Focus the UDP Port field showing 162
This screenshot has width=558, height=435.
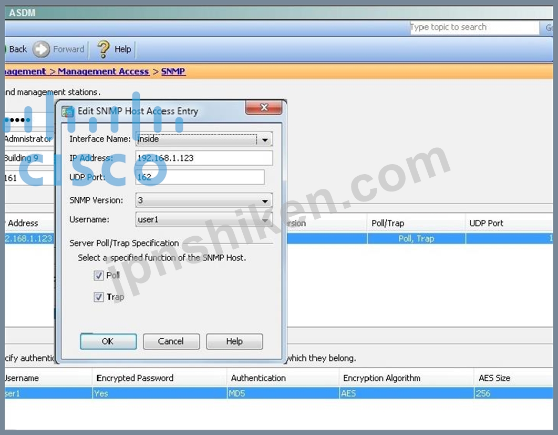[200, 177]
